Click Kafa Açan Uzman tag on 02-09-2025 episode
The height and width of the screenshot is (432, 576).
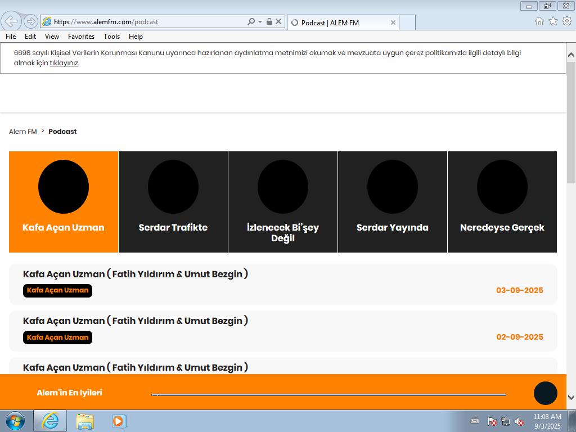pos(58,337)
